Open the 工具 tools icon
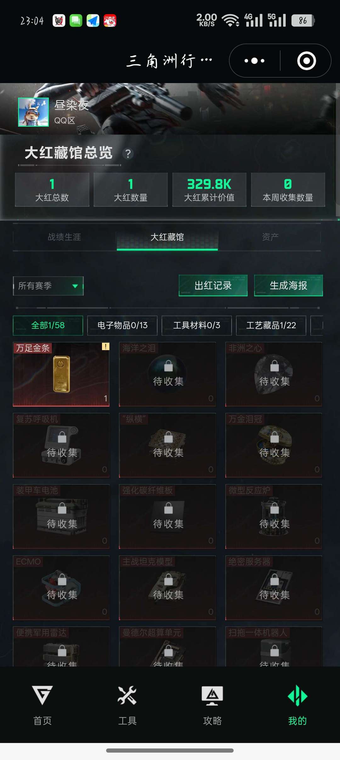Screen dimensions: 340x760 [127, 695]
